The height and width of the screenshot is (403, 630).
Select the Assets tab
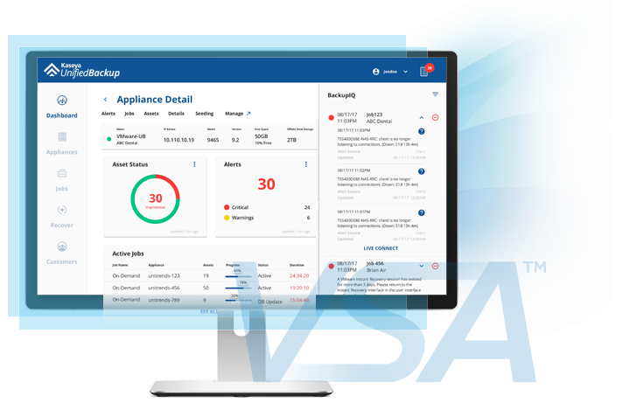pyautogui.click(x=151, y=114)
